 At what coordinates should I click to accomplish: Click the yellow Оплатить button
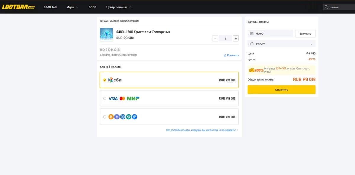[x=282, y=90]
